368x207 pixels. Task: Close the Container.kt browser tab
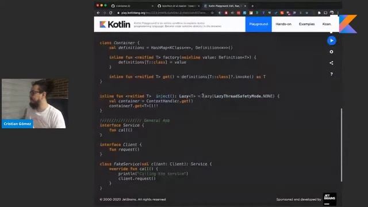point(152,6)
